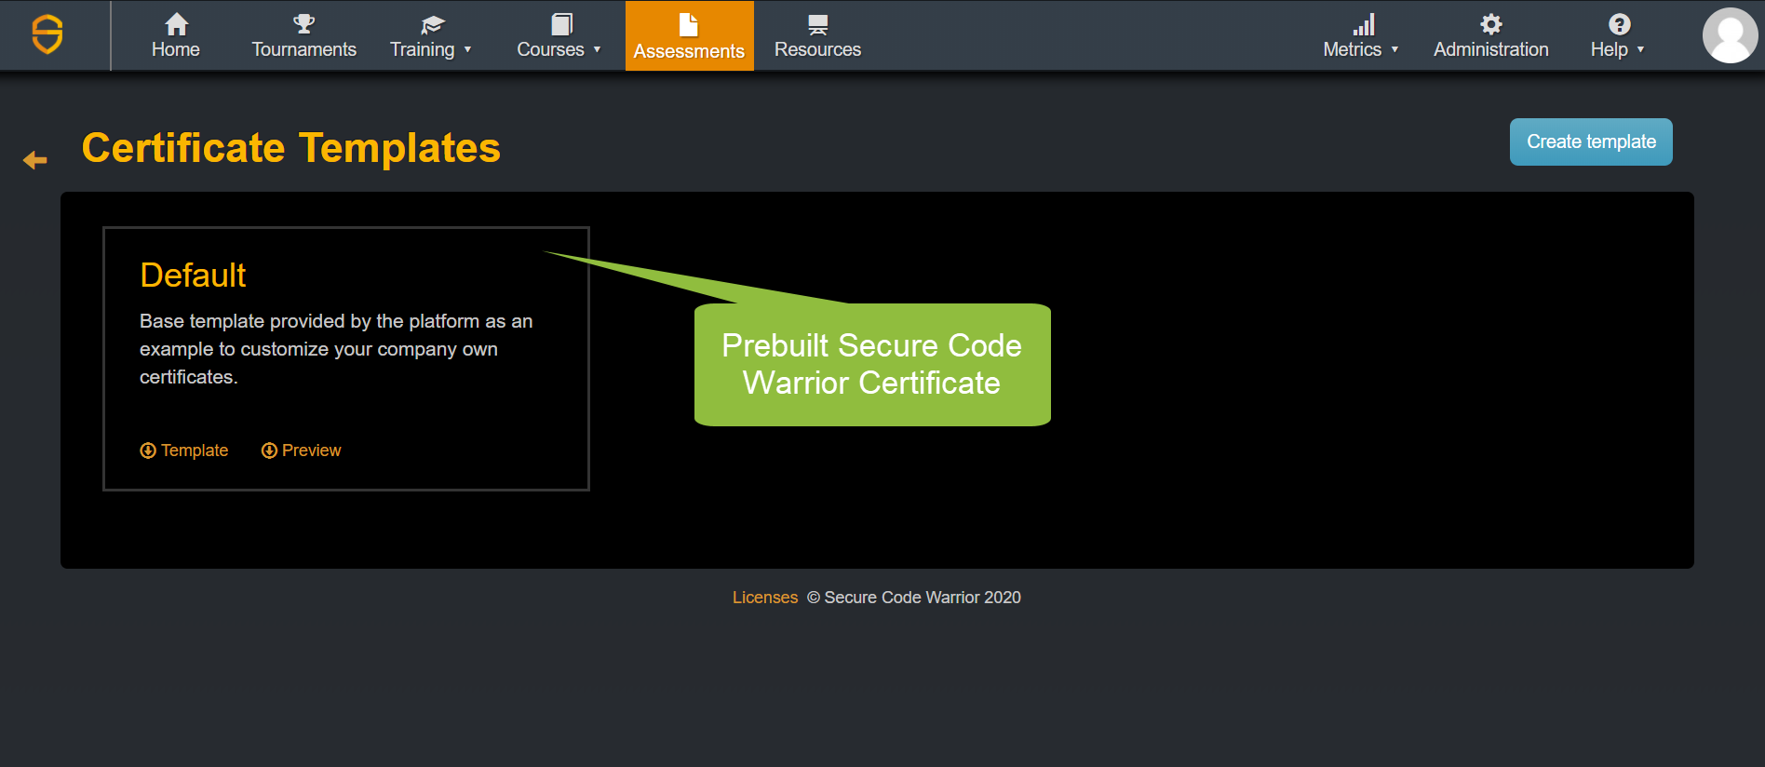The width and height of the screenshot is (1765, 767).
Task: Click the Home house icon
Action: (x=176, y=23)
